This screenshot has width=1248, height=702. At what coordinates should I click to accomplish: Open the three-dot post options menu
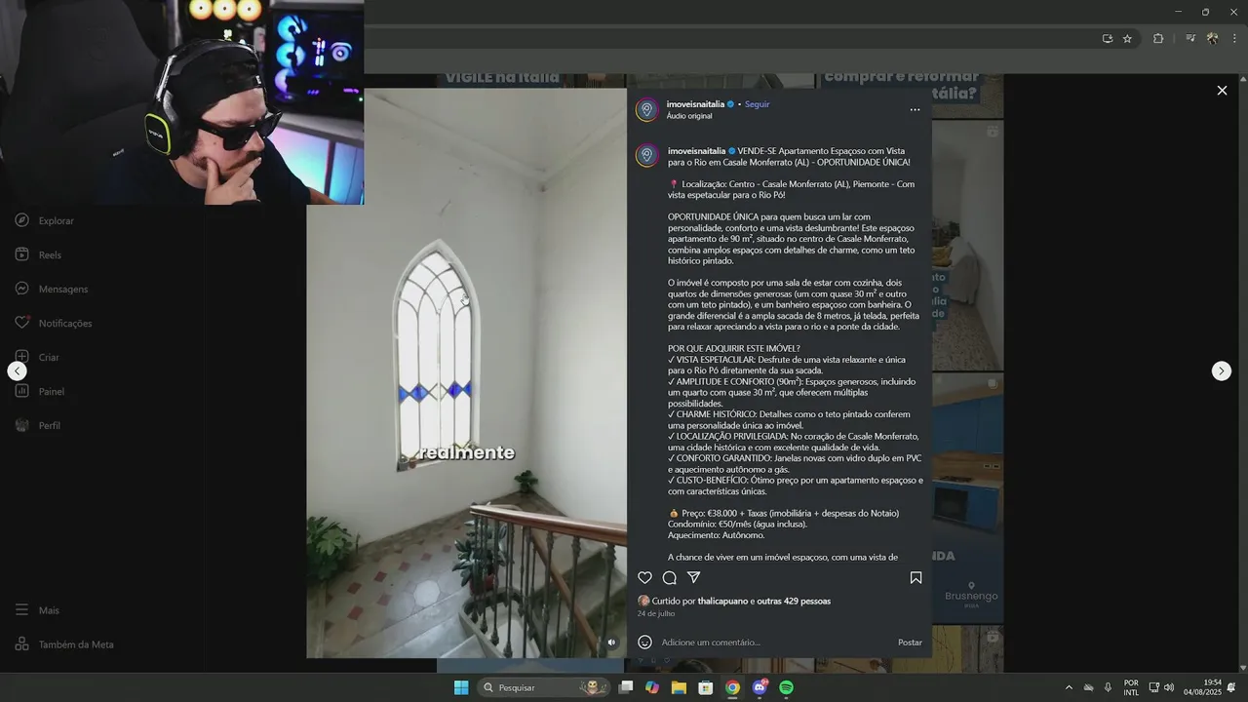click(915, 109)
